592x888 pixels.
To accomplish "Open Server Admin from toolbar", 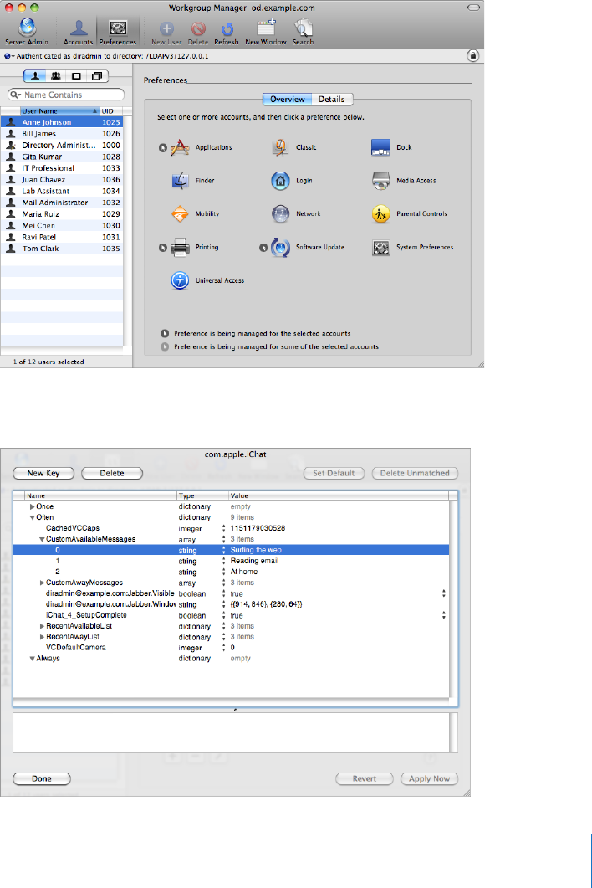I will (x=27, y=31).
